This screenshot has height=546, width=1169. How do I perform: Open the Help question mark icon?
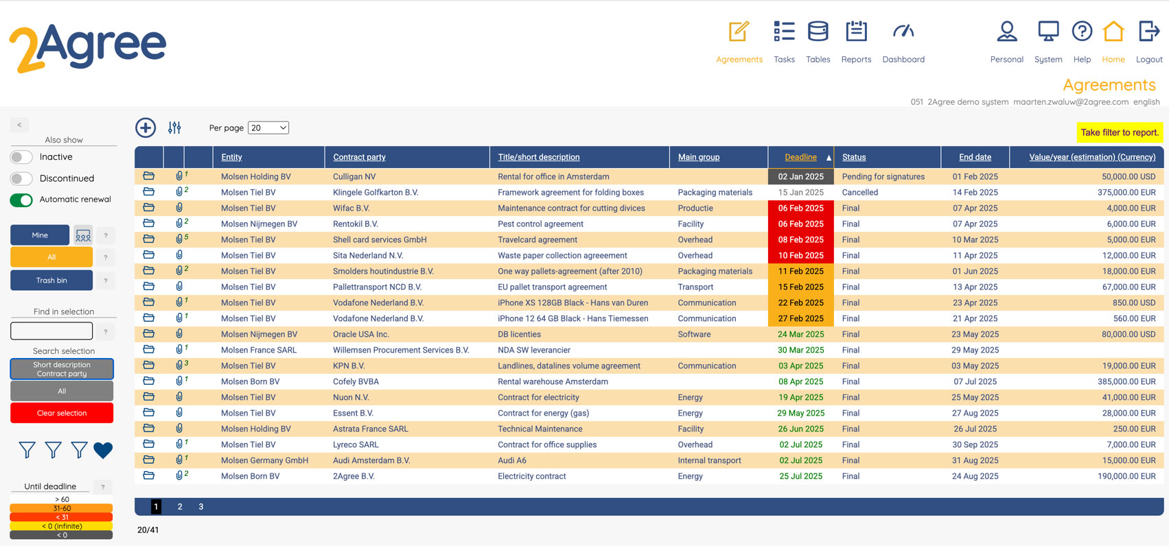tap(1082, 32)
